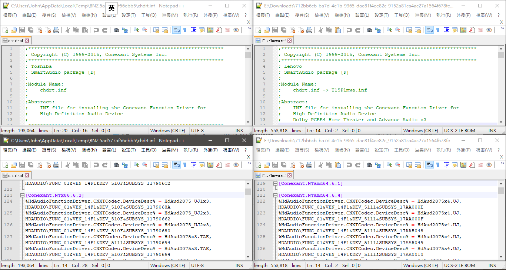Collapse [Conexant.NTamd64.6.1] fold marker at line 119
This screenshot has height=270, width=506.
[x=276, y=183]
